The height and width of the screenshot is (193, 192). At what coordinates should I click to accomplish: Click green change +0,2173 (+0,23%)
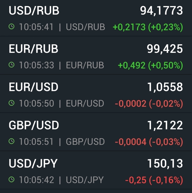pos(148,27)
